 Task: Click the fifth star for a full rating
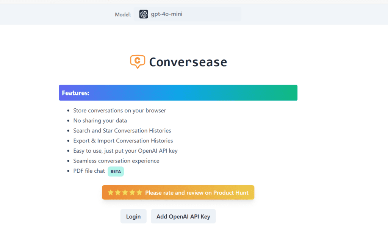point(139,192)
